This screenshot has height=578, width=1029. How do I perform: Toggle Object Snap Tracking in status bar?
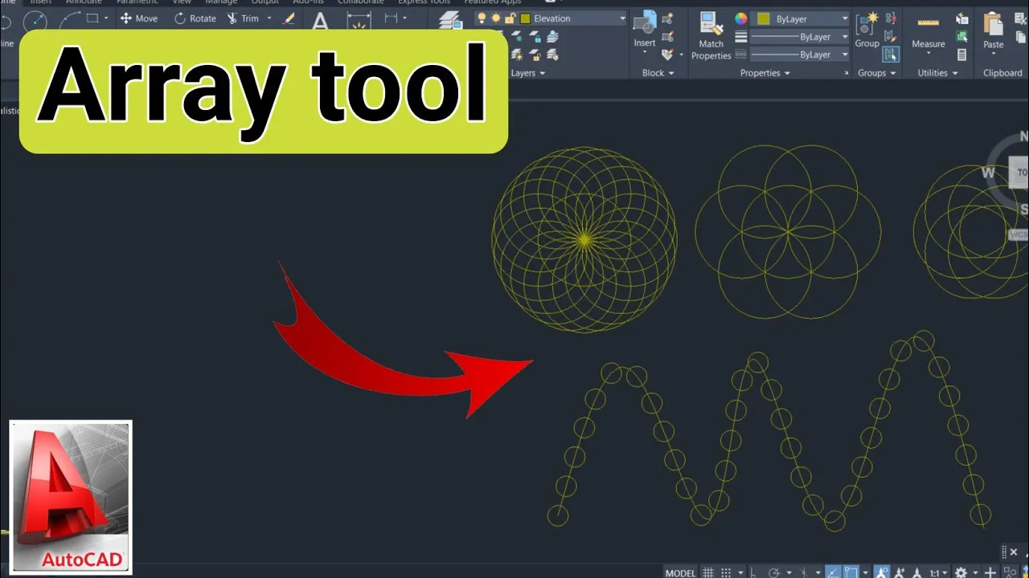click(833, 572)
